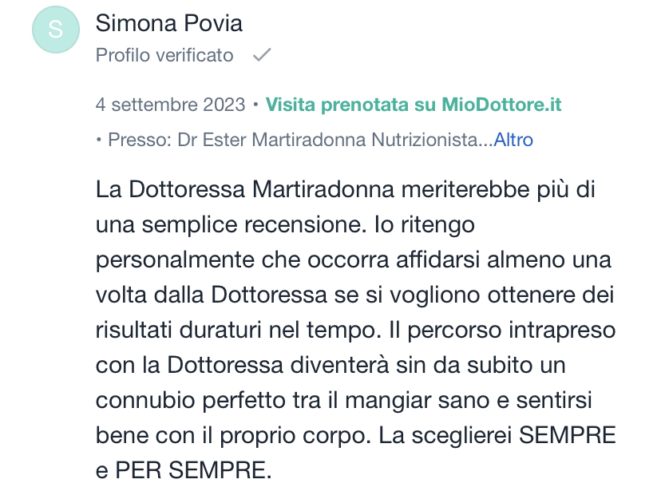
Task: Click Presso: Dr Ester Martiradonna Nutrizionista text
Action: pyautogui.click(x=295, y=141)
